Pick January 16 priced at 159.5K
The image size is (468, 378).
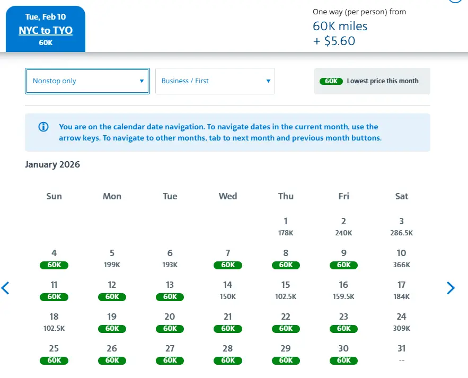coord(343,290)
